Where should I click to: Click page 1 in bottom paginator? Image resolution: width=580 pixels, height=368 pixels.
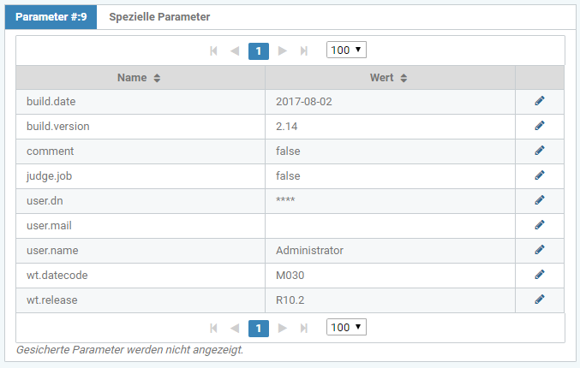[259, 329]
